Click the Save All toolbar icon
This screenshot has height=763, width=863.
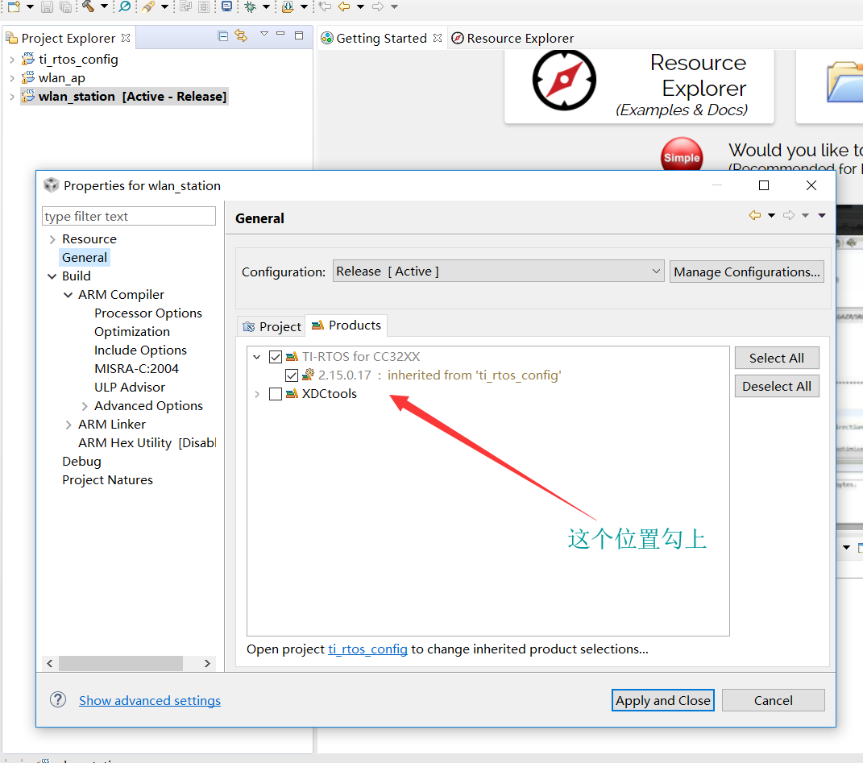[x=65, y=6]
